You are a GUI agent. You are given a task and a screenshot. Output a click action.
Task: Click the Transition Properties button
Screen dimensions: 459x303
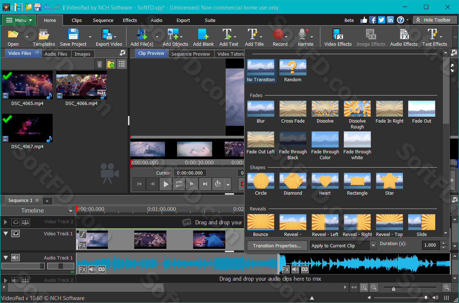point(277,246)
